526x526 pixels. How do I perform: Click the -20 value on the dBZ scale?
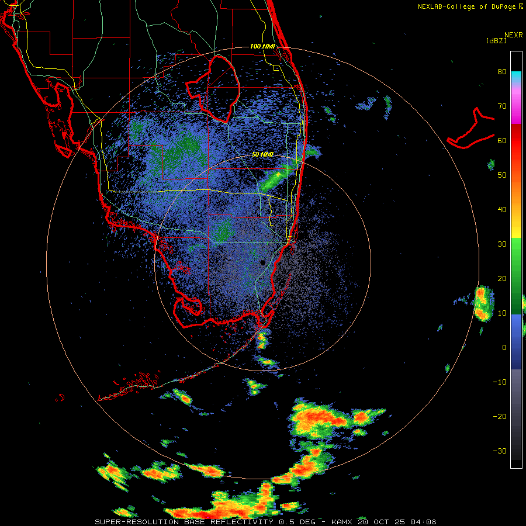click(500, 417)
